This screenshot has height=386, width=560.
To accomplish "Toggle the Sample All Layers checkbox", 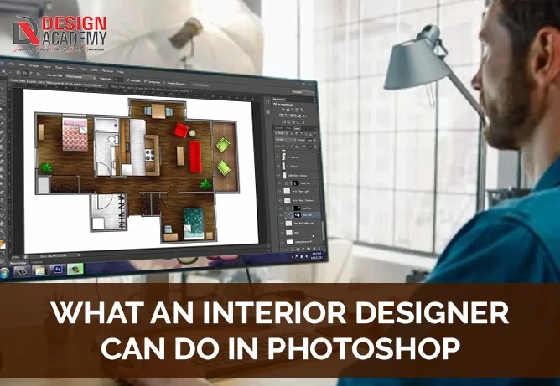I will point(164,83).
